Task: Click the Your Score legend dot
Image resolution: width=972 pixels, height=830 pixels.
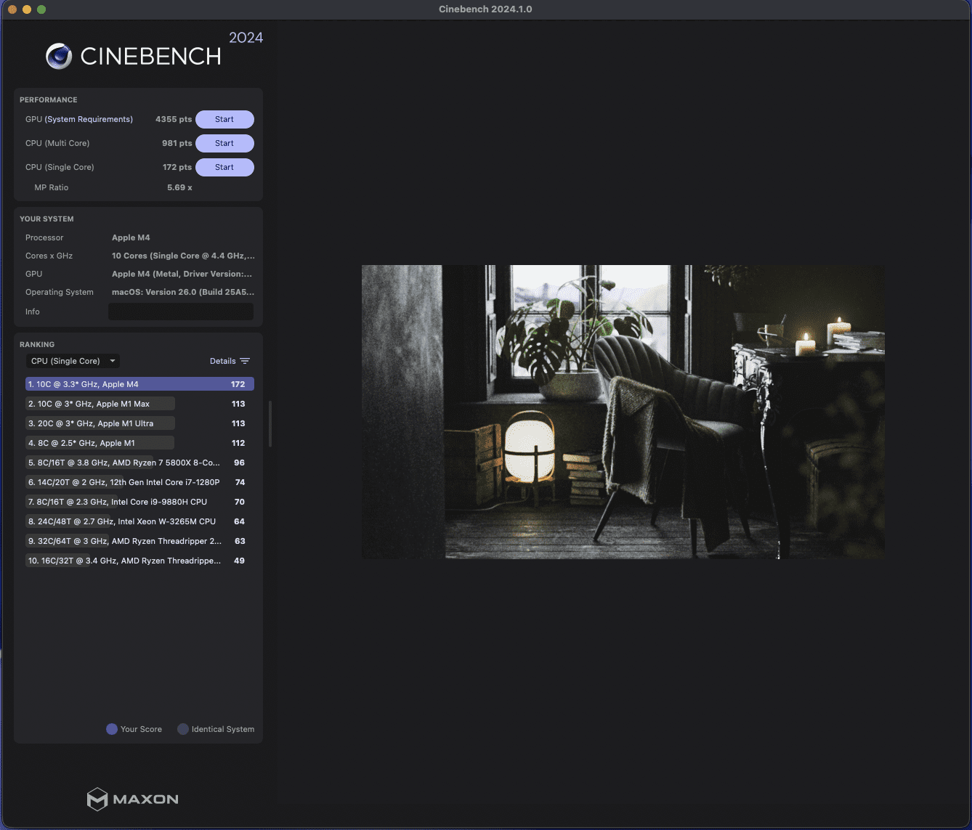Action: point(112,729)
